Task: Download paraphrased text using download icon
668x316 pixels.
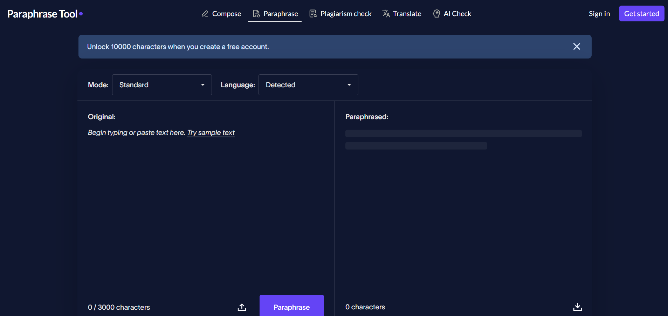Action: [x=577, y=307]
